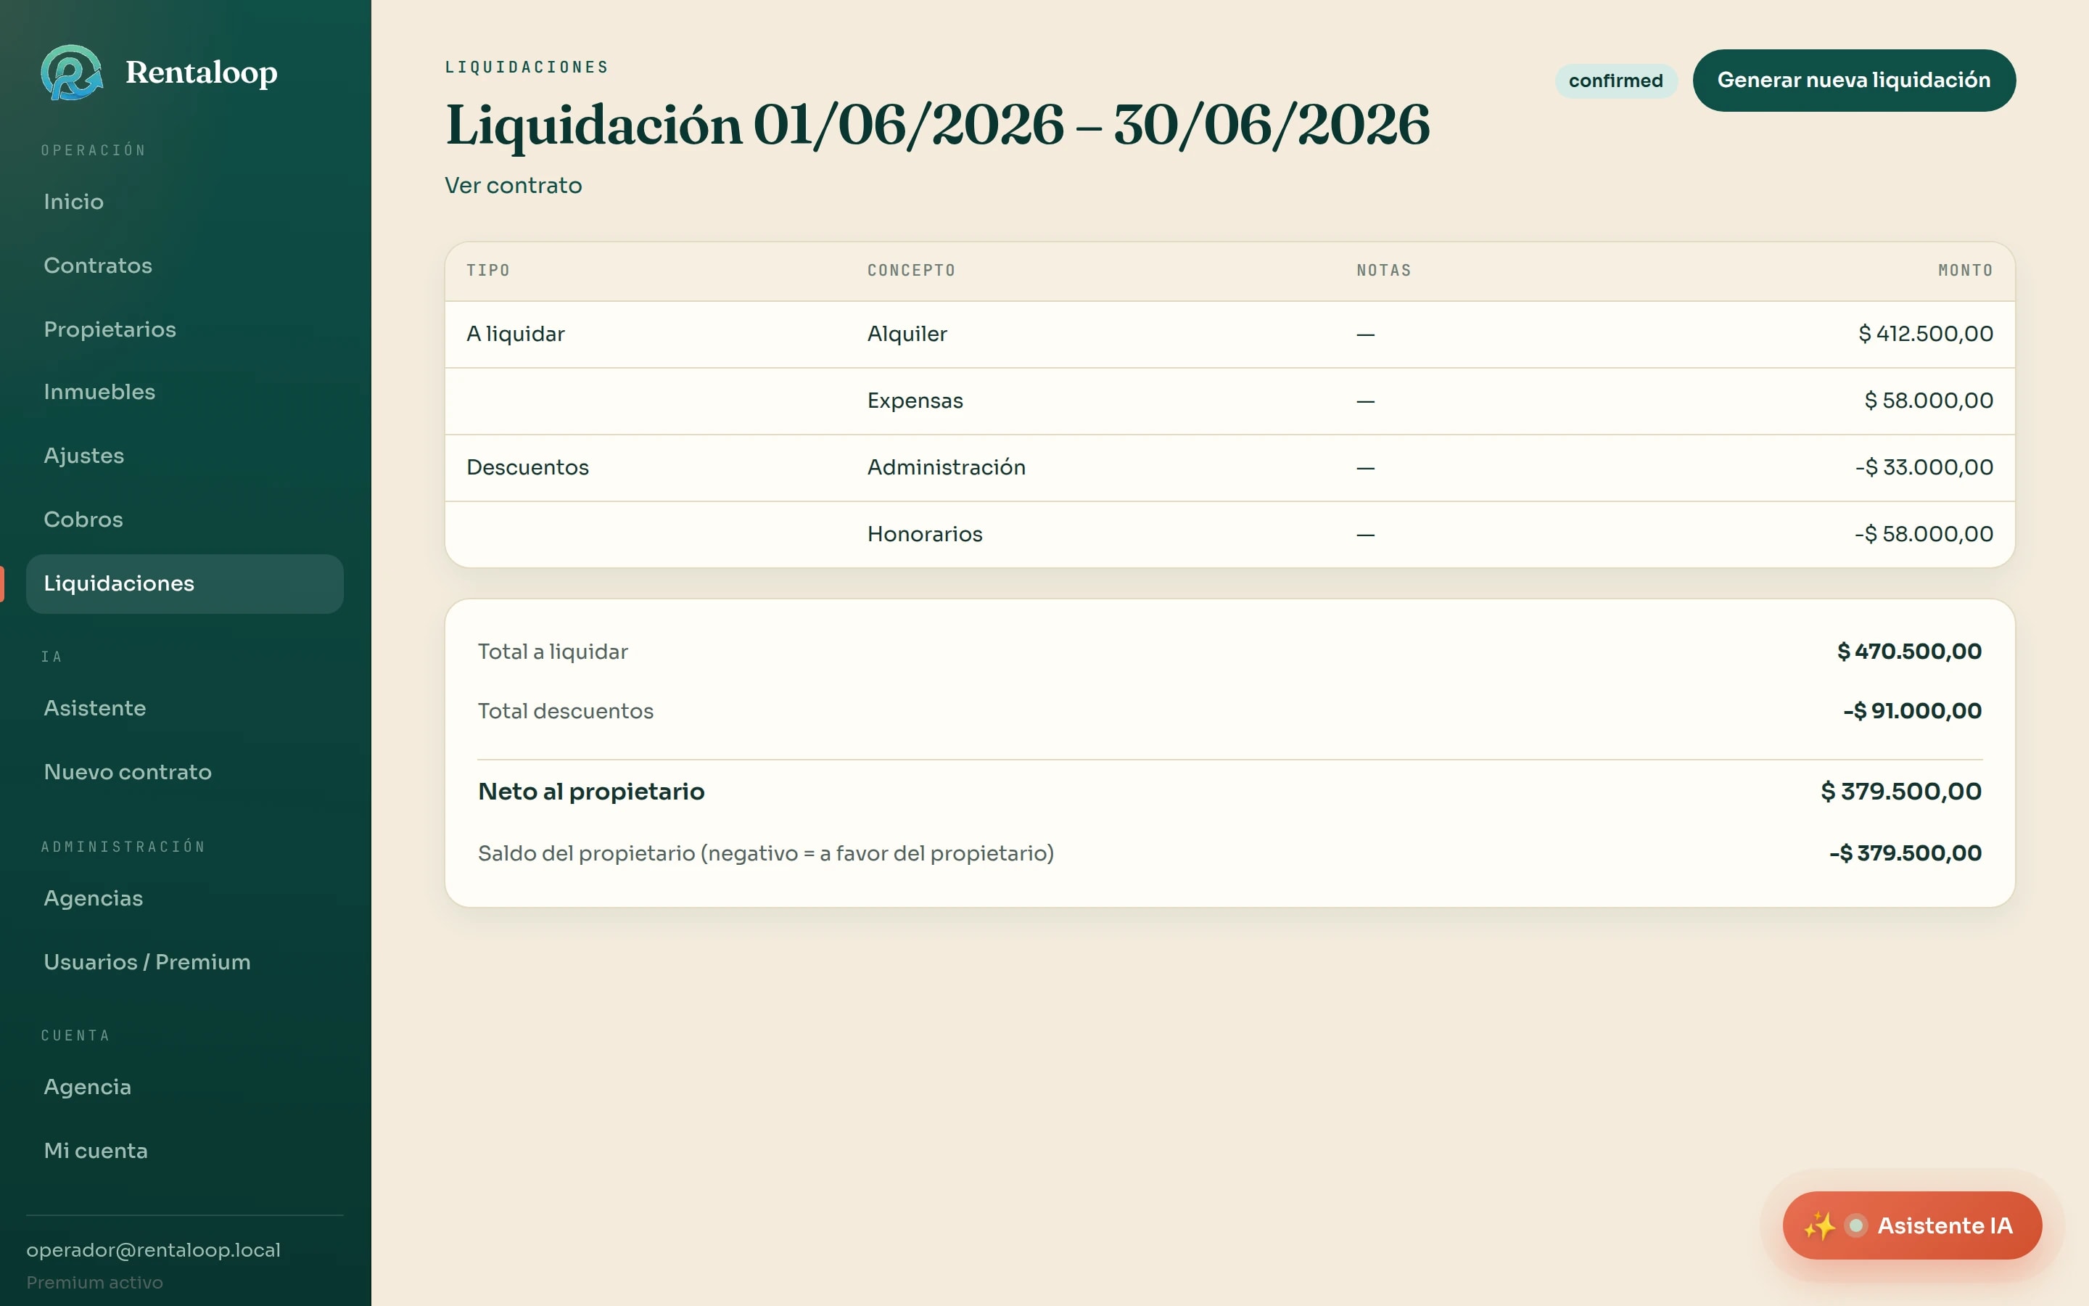
Task: Go to Usuarios / Premium
Action: [x=185, y=962]
